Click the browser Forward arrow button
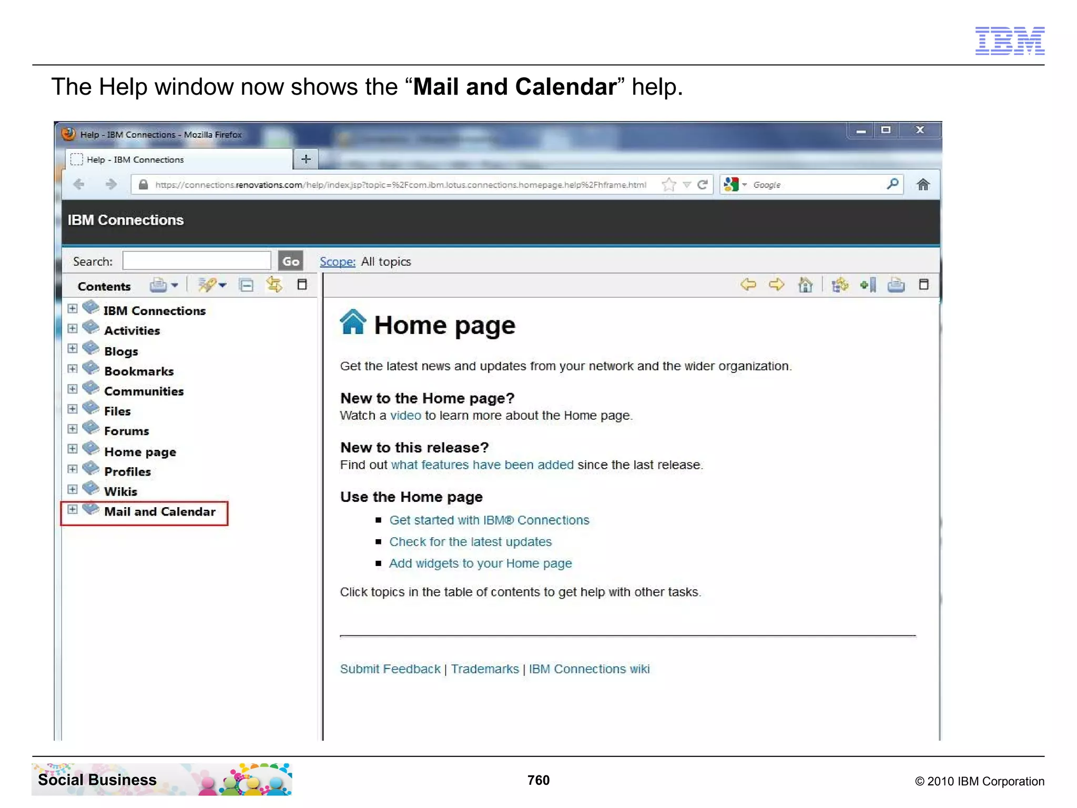1077x808 pixels. [x=110, y=184]
